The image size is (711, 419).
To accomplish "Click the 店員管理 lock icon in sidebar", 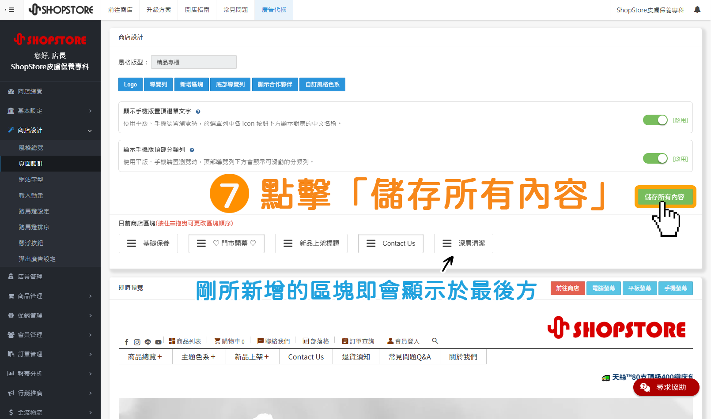I will coord(11,277).
